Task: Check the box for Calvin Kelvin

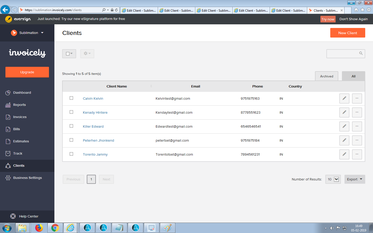Action: tap(71, 98)
